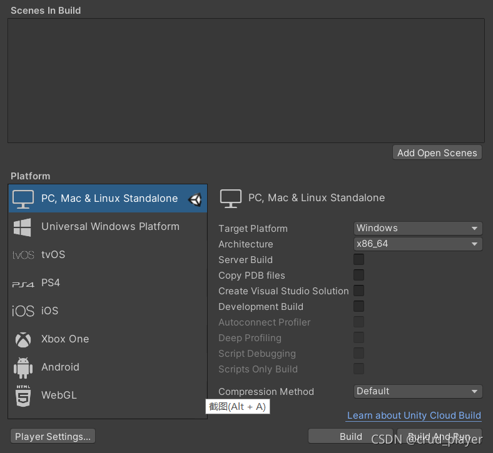Enable Development Build checkbox
The image size is (493, 453).
[x=358, y=306]
